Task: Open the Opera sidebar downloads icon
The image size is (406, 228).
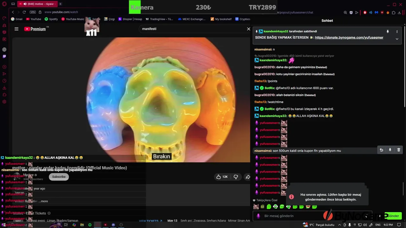Action: [x=4, y=88]
